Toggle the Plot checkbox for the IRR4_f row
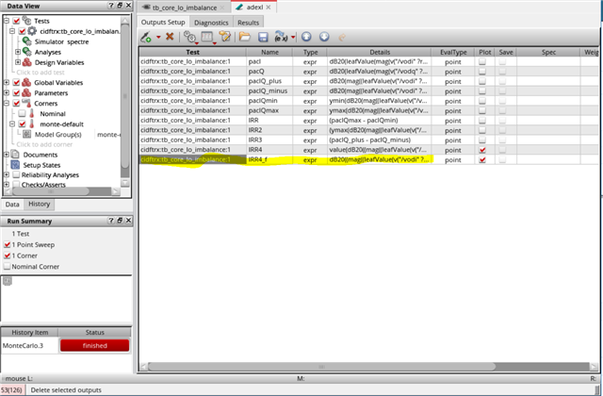603x396 pixels. tap(483, 160)
